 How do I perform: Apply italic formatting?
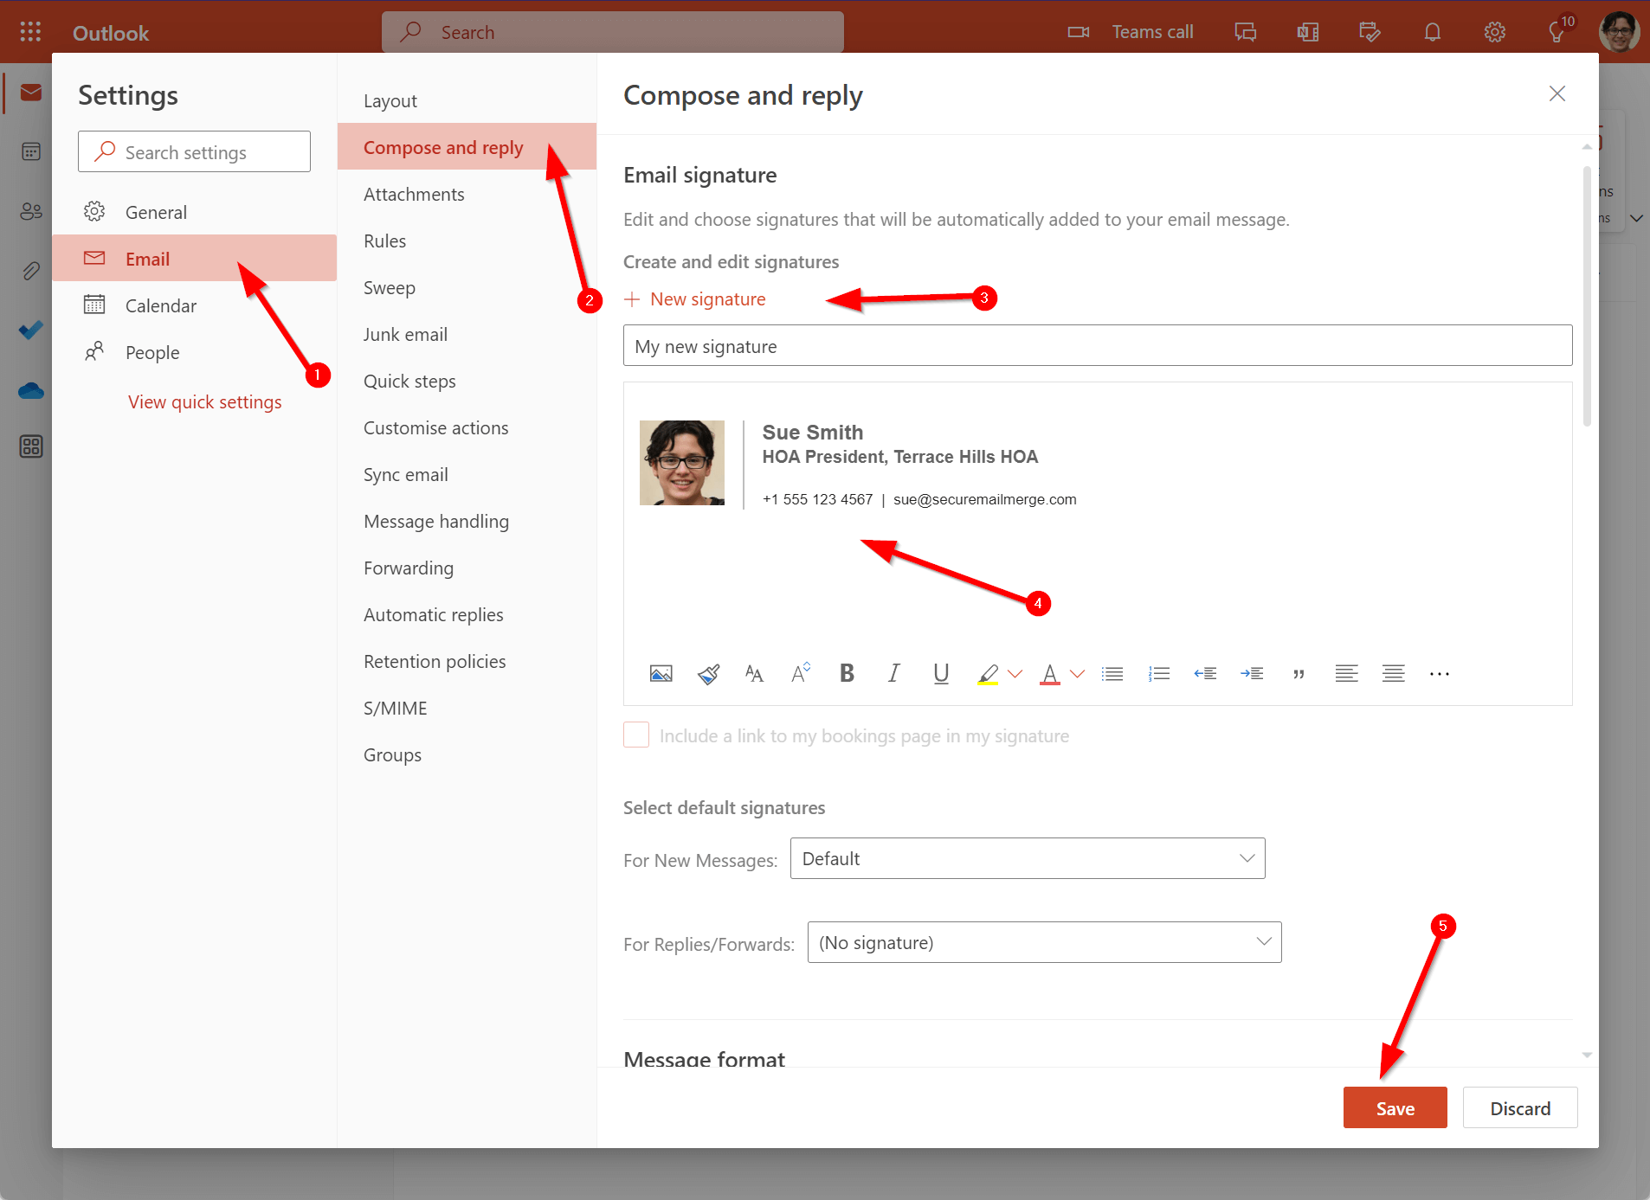[893, 673]
